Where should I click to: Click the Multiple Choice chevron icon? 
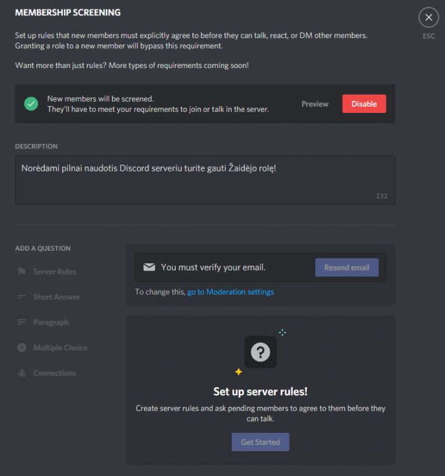[22, 347]
